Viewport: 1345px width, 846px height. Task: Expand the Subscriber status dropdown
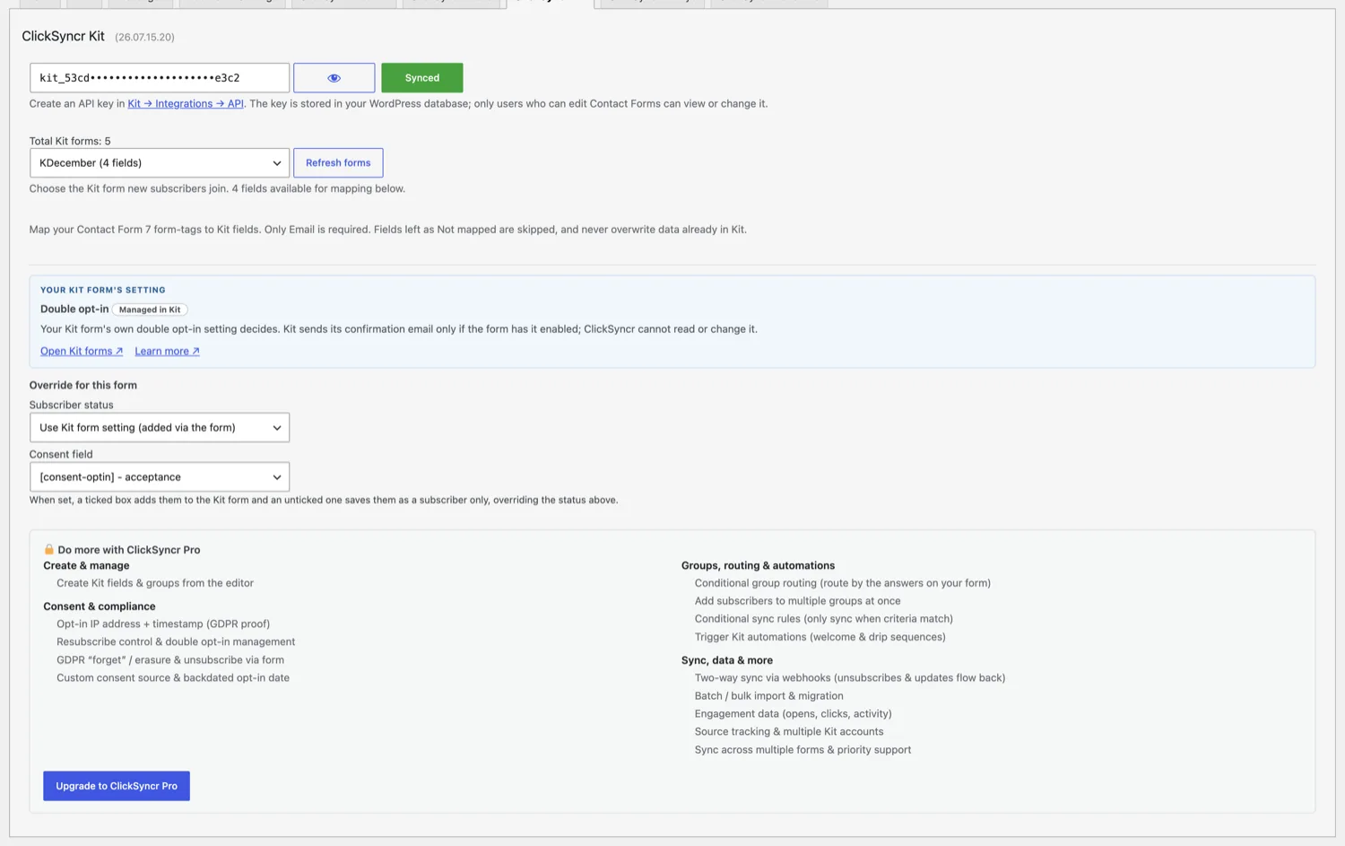(160, 428)
